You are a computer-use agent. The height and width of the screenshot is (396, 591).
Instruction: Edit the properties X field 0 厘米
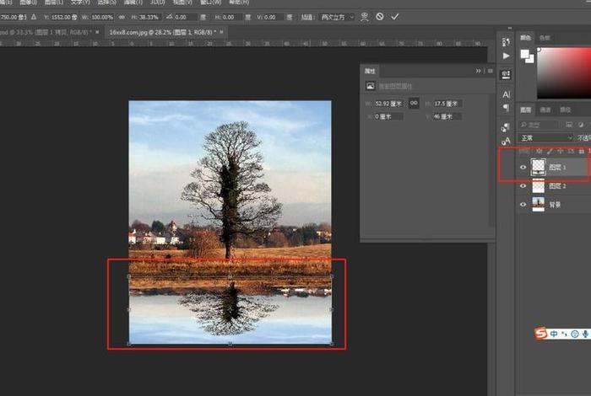388,116
